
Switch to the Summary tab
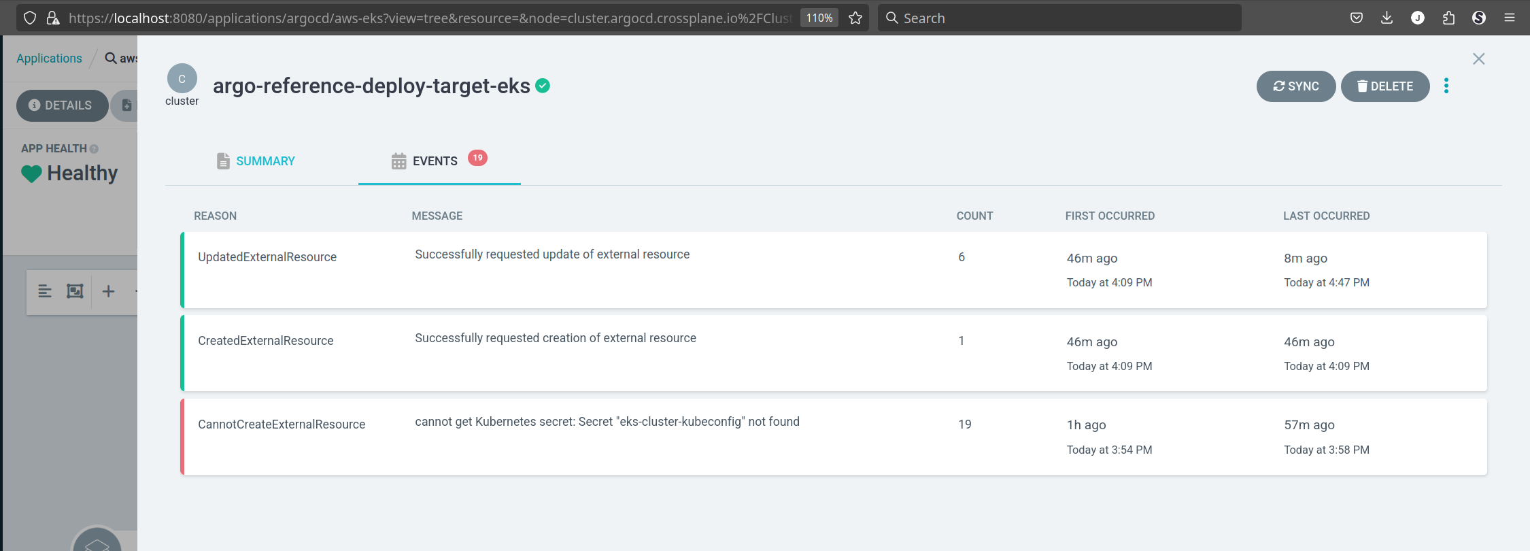point(256,161)
